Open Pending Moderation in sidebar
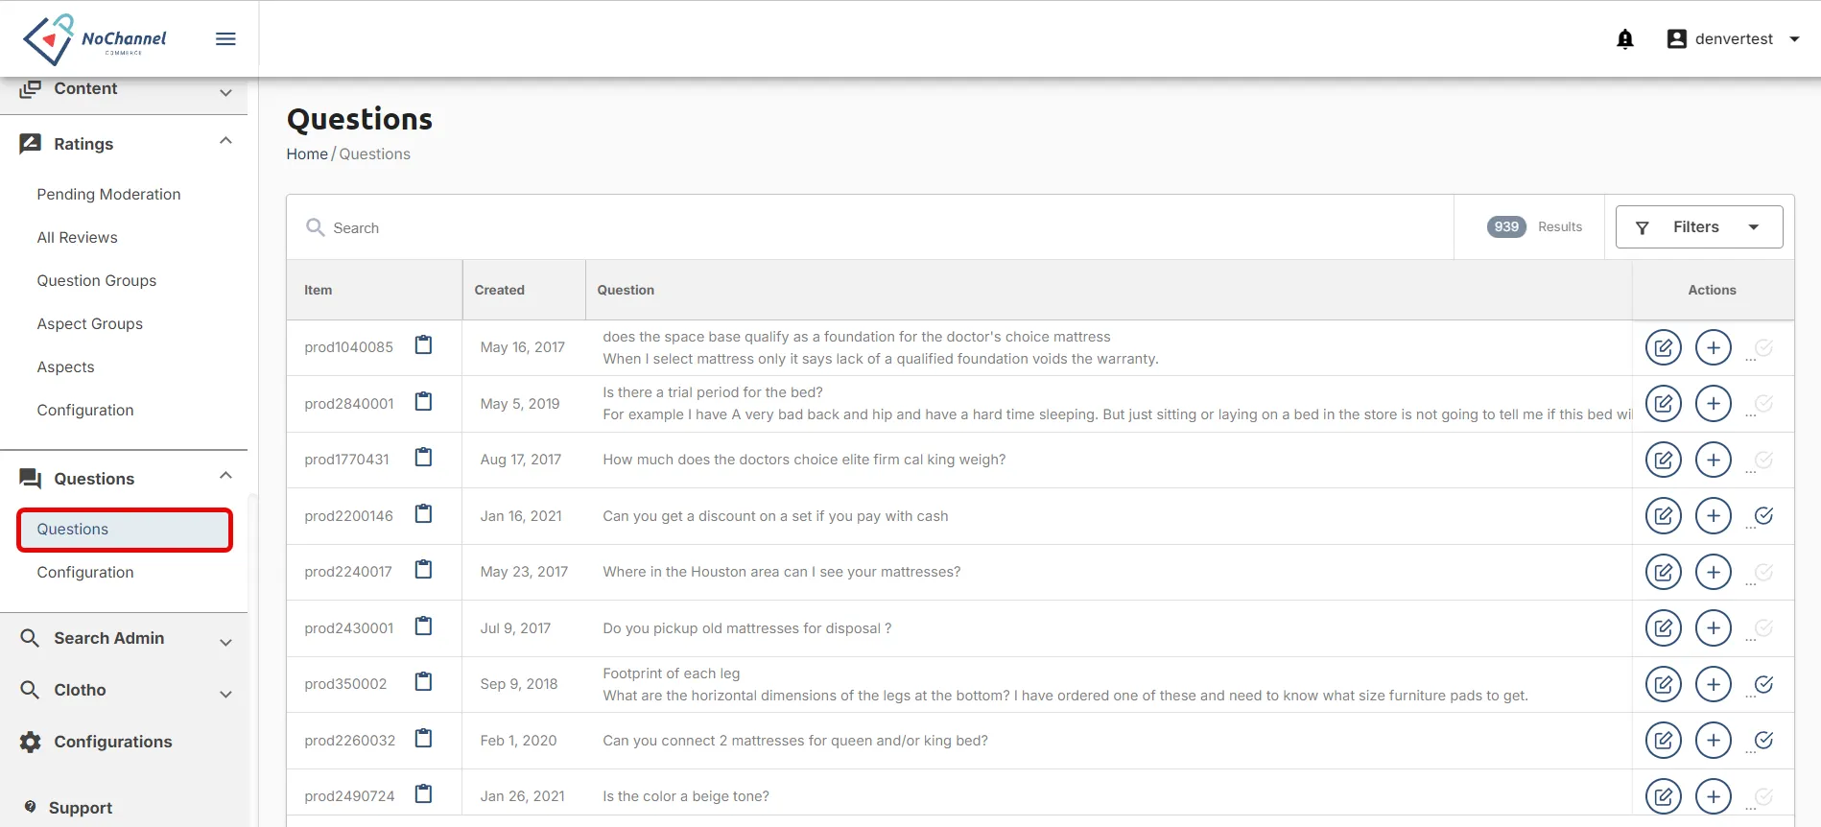1821x827 pixels. [x=108, y=194]
